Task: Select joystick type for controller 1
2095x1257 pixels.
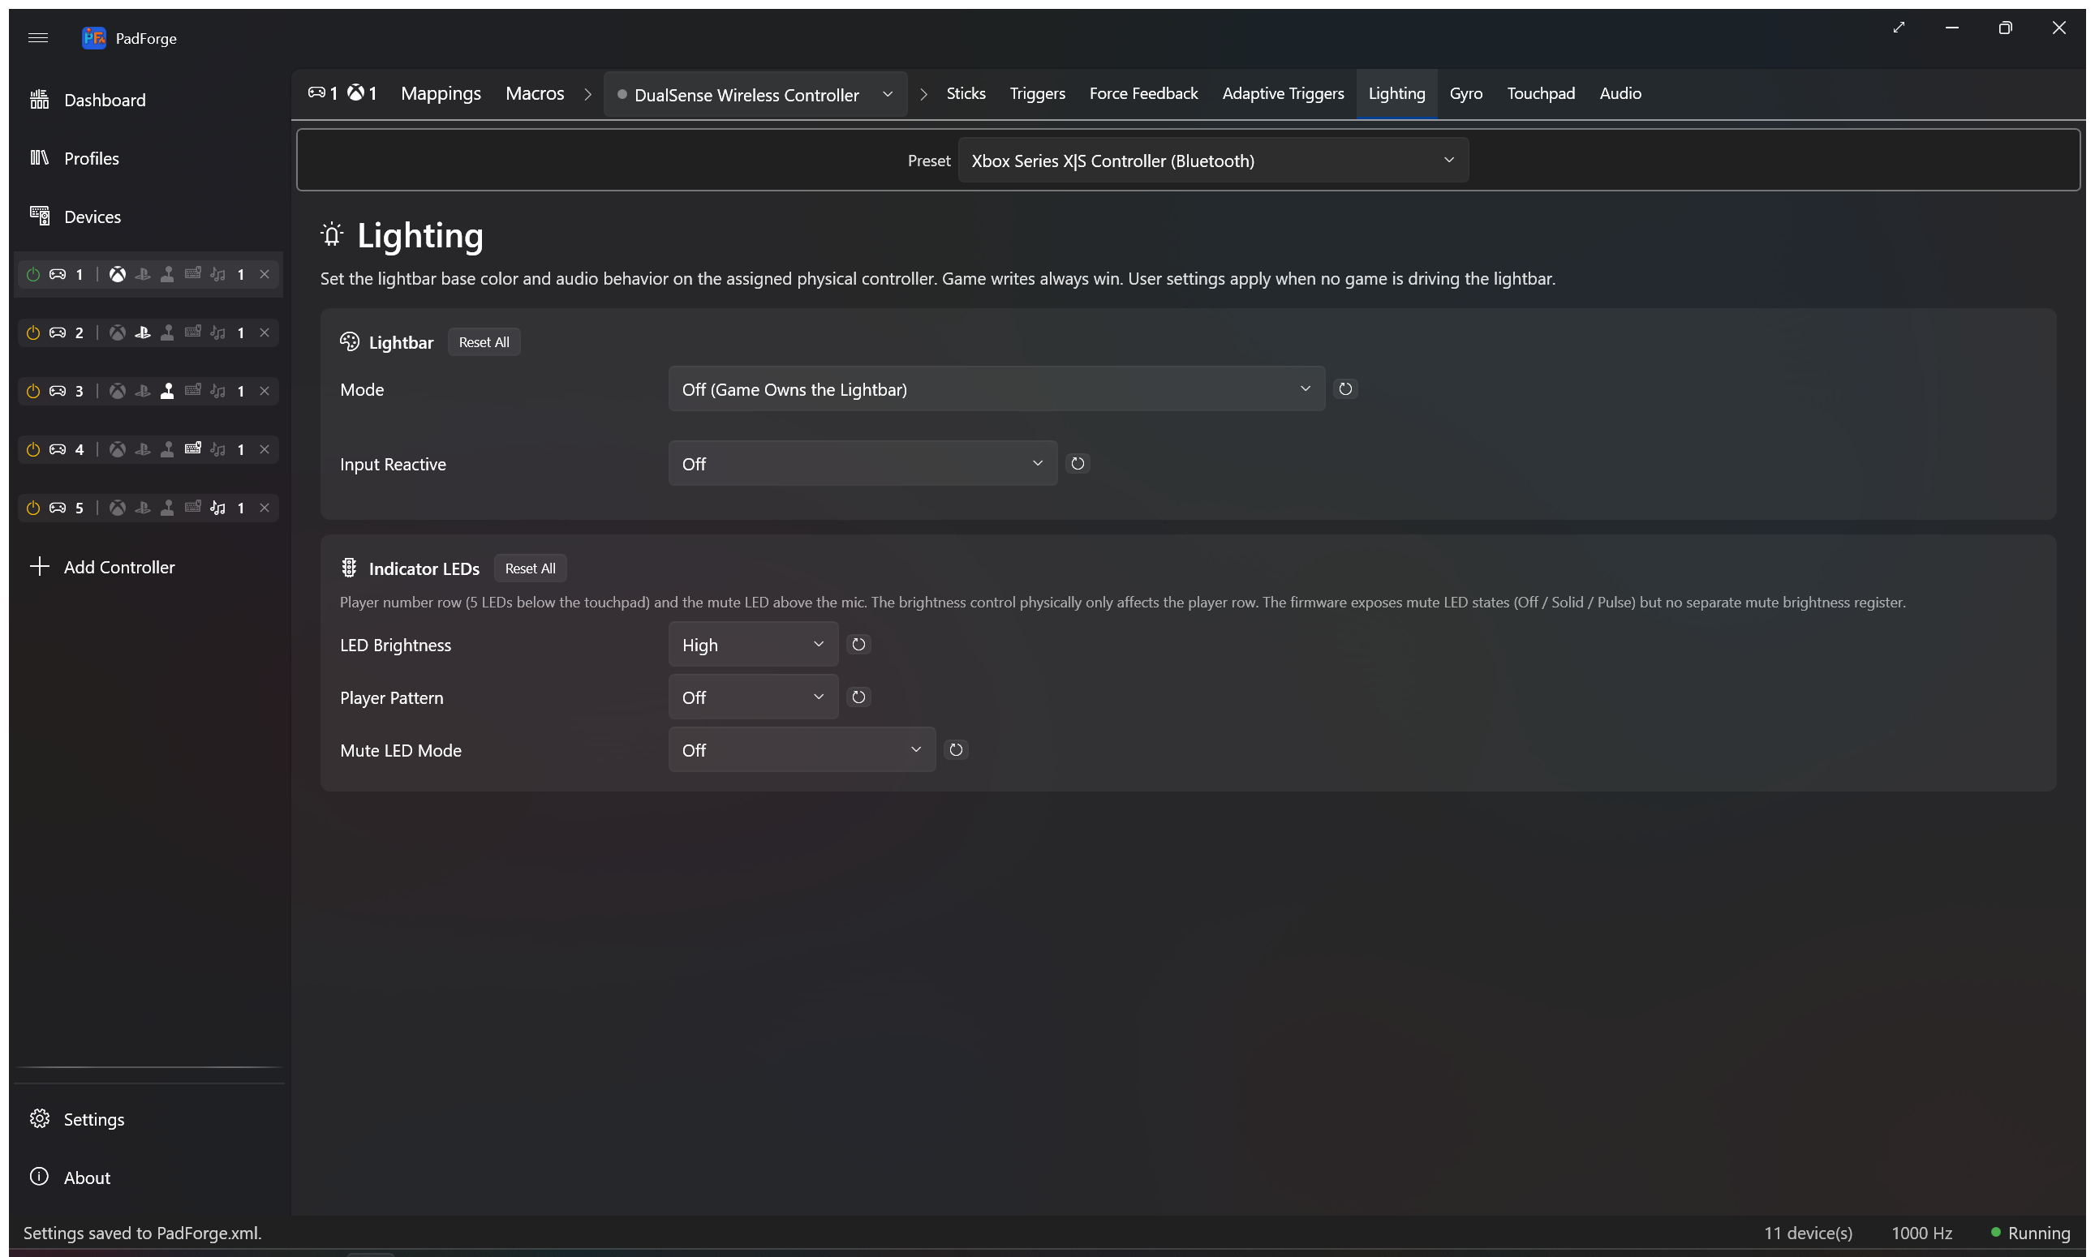Action: pos(168,274)
